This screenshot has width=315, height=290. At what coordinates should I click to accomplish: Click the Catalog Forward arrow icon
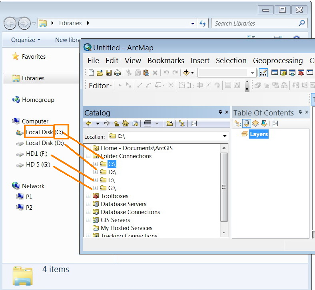[107, 123]
